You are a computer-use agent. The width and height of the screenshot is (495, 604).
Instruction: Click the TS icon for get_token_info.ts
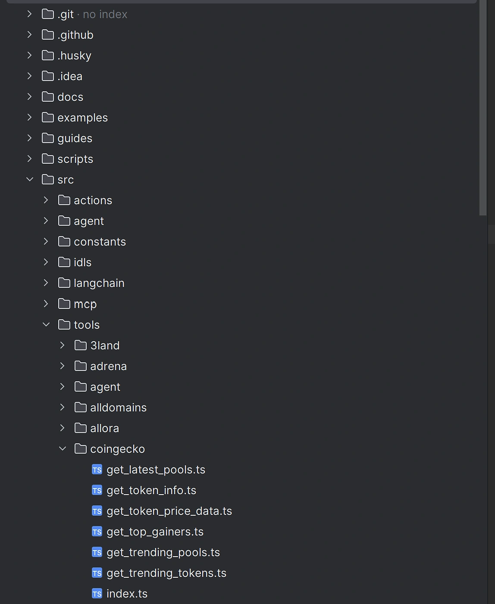click(97, 490)
